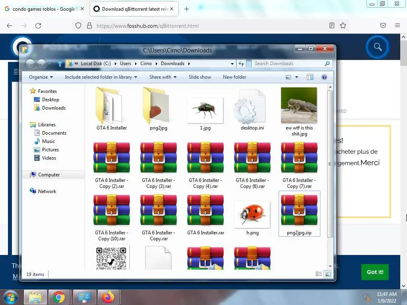Close the Download qBittorrent browser tab

(172, 9)
